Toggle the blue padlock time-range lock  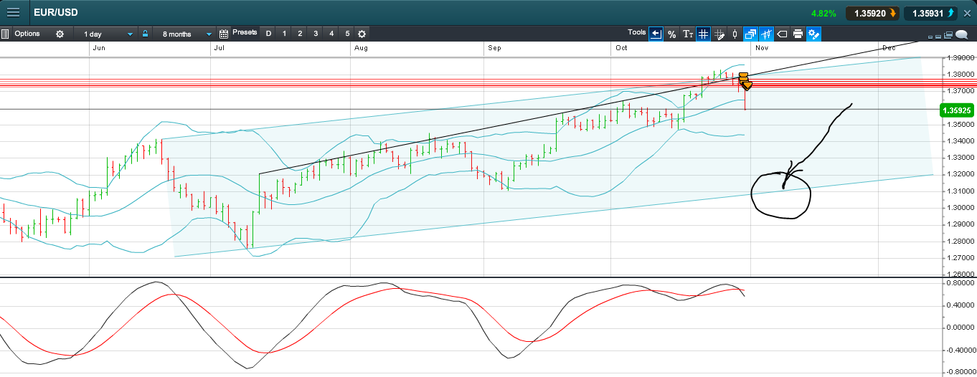145,34
